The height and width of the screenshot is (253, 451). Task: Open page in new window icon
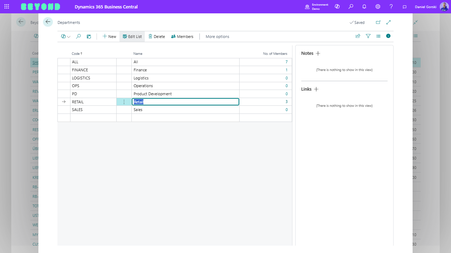(x=378, y=22)
